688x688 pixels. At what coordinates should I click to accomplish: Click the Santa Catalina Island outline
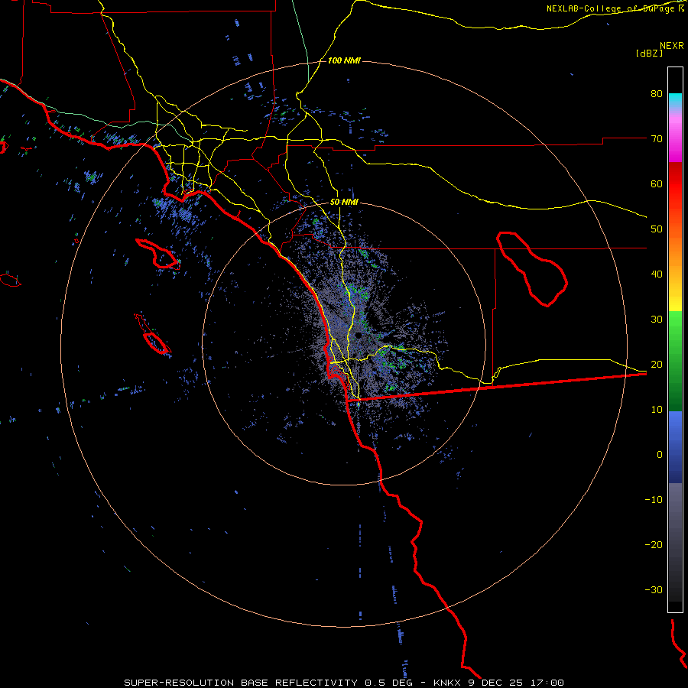(x=158, y=254)
